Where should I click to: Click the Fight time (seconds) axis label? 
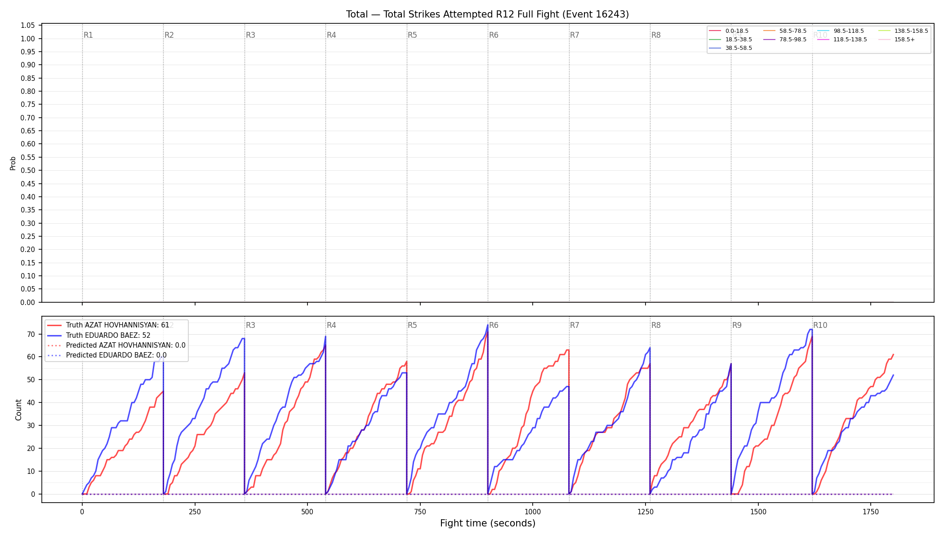(488, 523)
